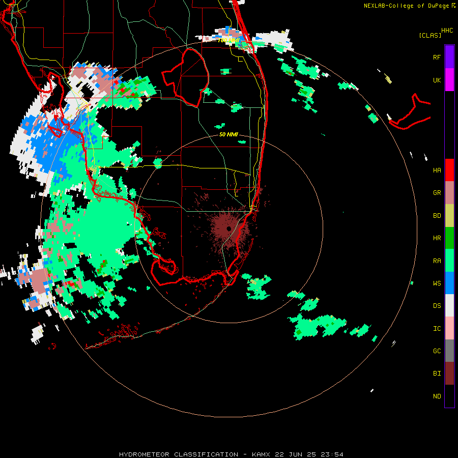The height and width of the screenshot is (458, 458).
Task: Click the 'BD' legend label
Action: tap(437, 216)
